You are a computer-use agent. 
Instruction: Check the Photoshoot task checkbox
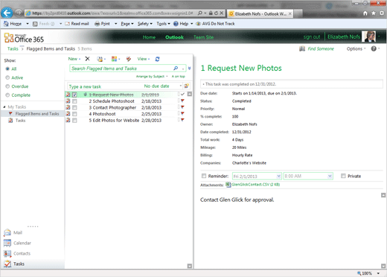[x=74, y=114]
